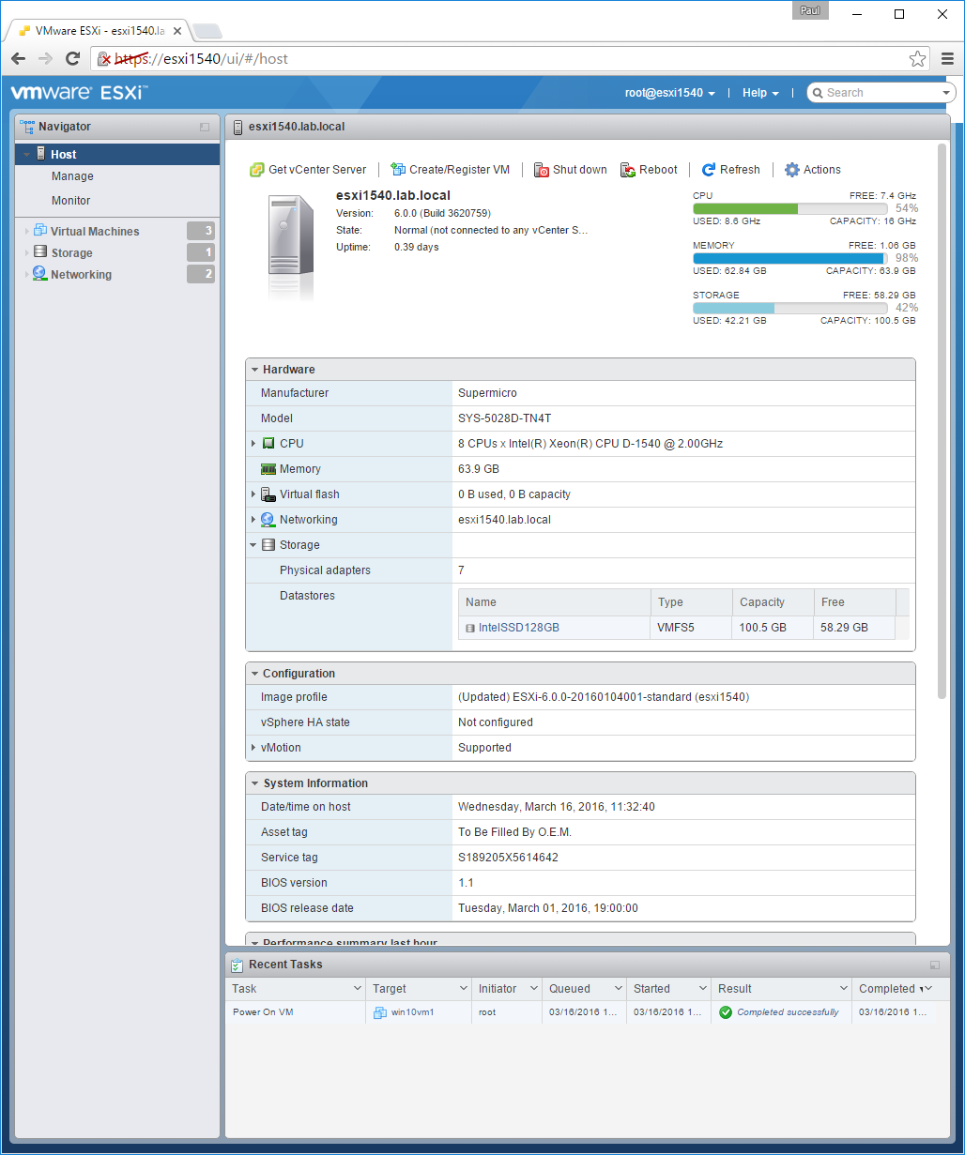Refresh the host summary view
Screen dimensions: 965x1155
(x=731, y=170)
